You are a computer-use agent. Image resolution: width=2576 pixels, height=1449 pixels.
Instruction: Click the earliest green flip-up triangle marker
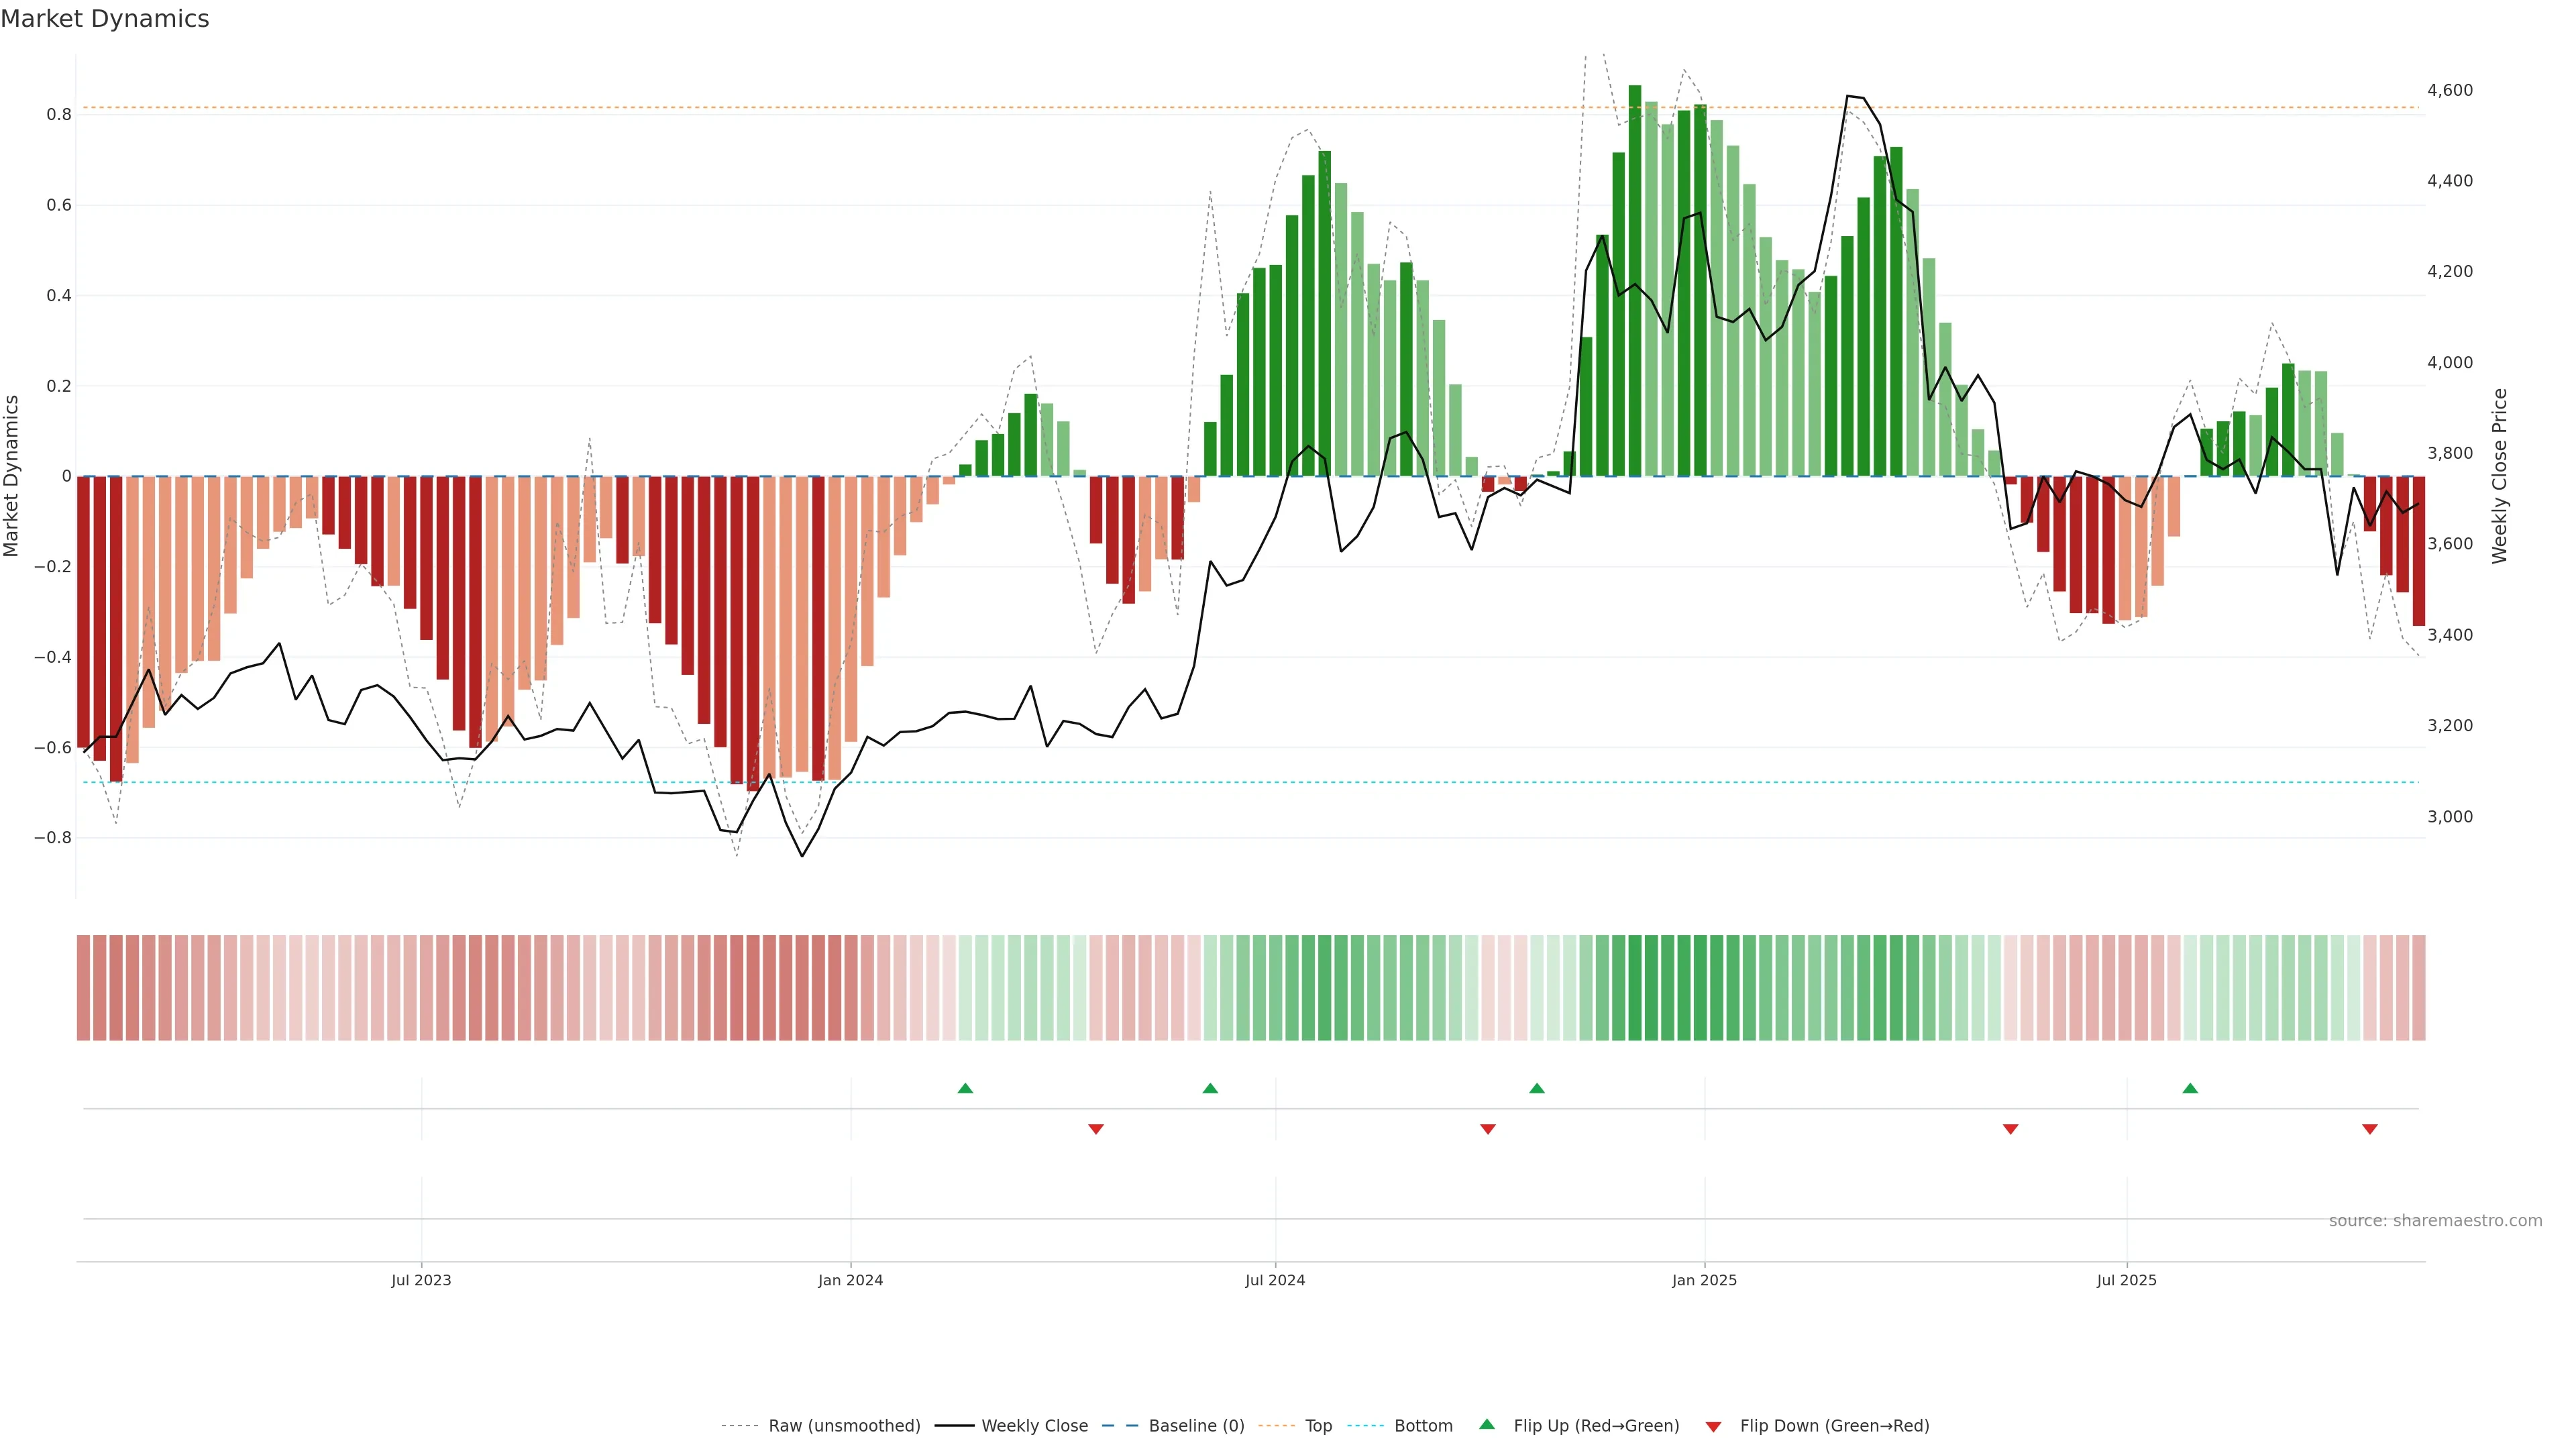[x=965, y=1088]
